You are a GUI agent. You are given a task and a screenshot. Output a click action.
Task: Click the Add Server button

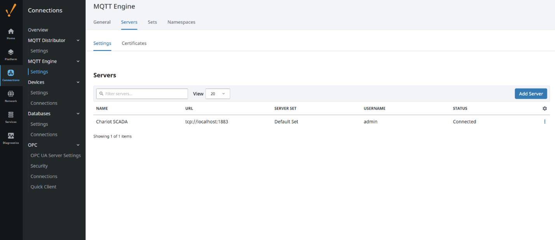pos(531,94)
